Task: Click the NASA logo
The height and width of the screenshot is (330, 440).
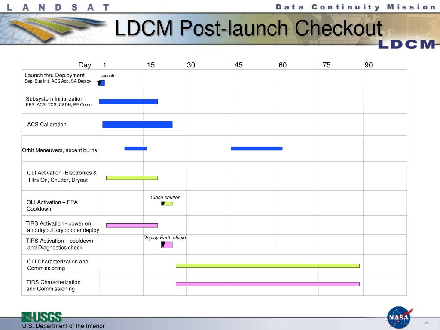Action: click(x=399, y=318)
